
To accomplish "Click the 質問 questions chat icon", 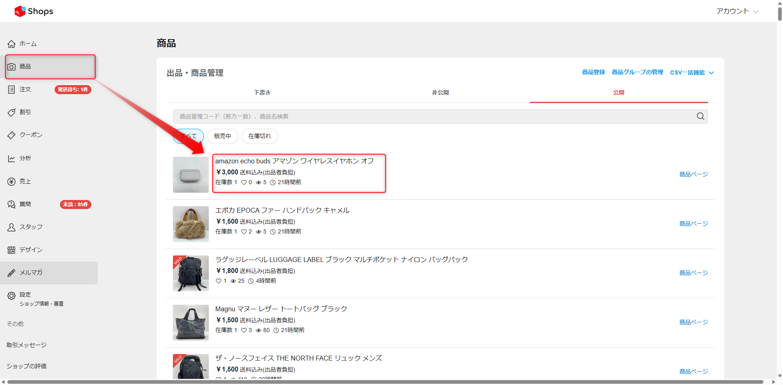I will click(x=11, y=205).
